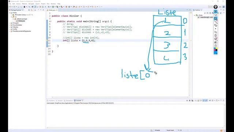Viewport: 234px width, 132px height.
Task: Toggle ink visibility eye in the annotation toolbar
Action: [215, 11]
